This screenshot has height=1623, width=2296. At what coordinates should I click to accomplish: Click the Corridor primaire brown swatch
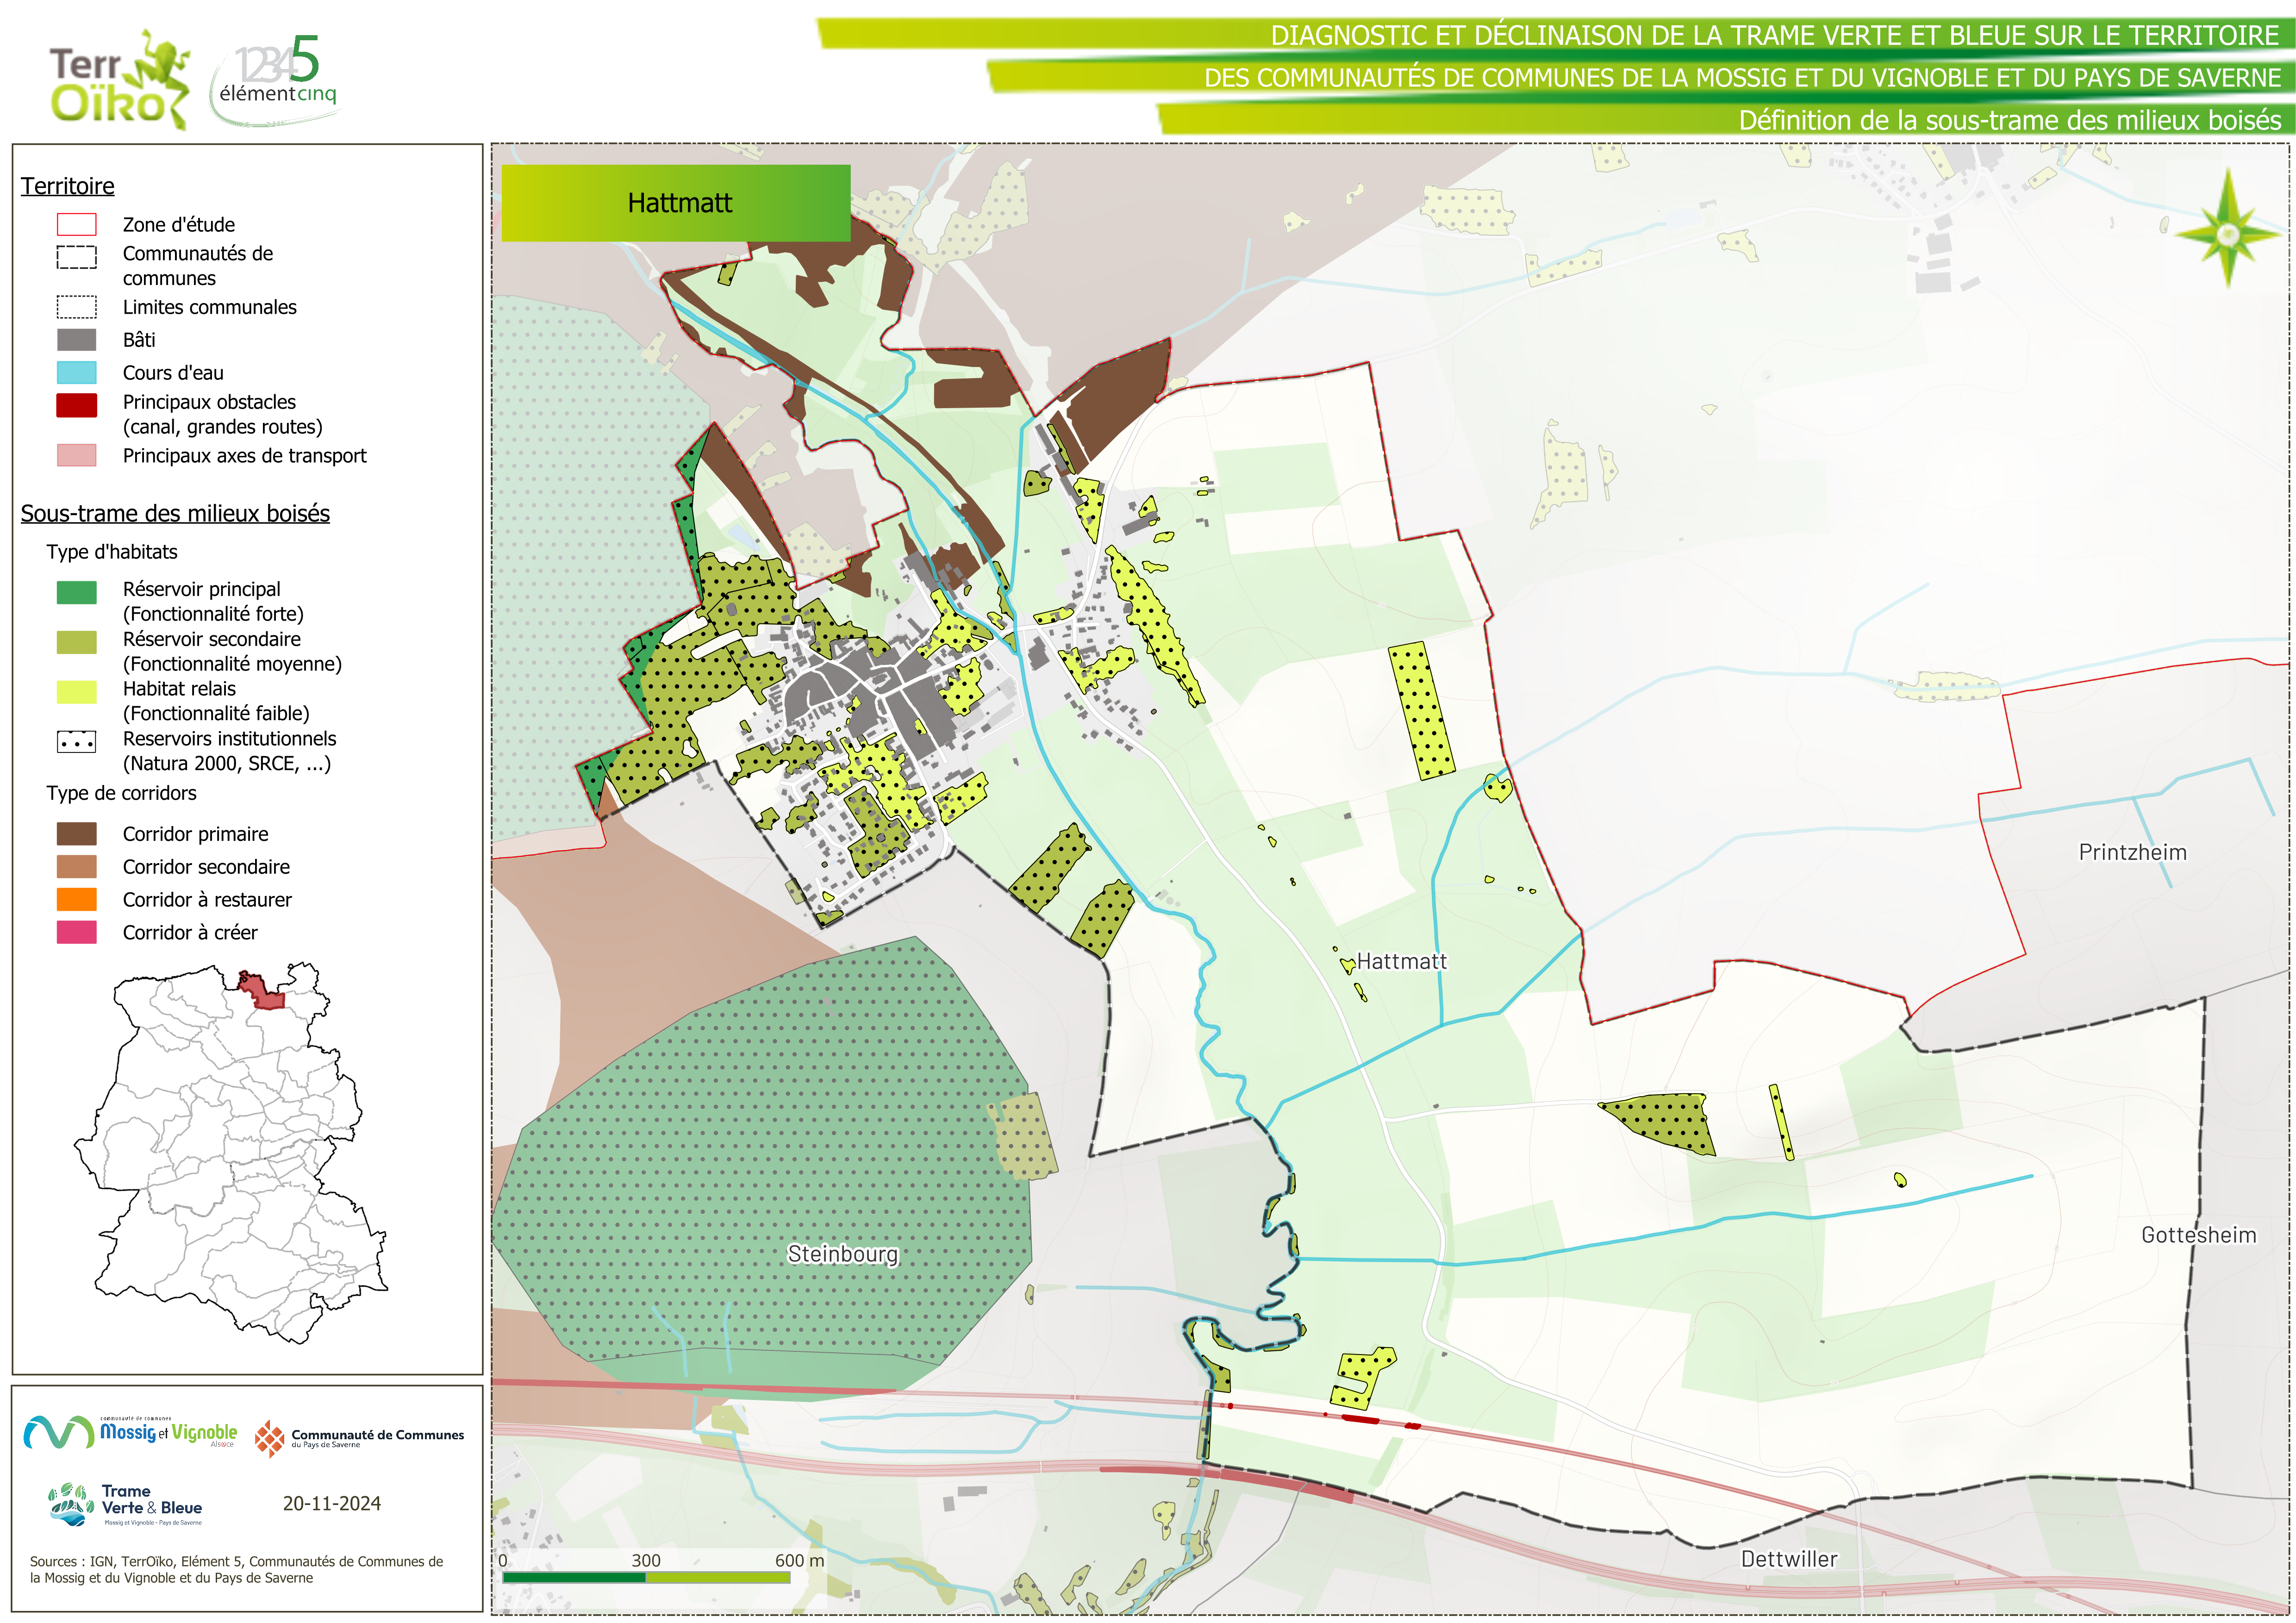coord(76,834)
